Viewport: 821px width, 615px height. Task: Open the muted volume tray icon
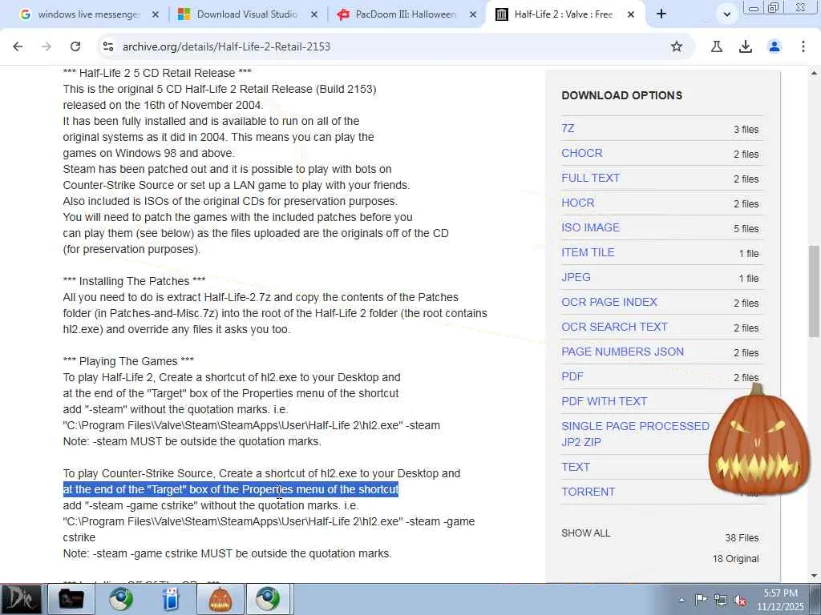(740, 601)
